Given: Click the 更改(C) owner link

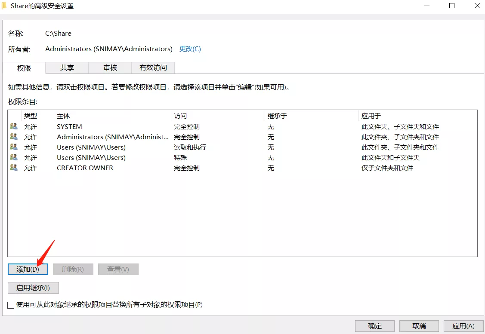Looking at the screenshot, I should [190, 49].
